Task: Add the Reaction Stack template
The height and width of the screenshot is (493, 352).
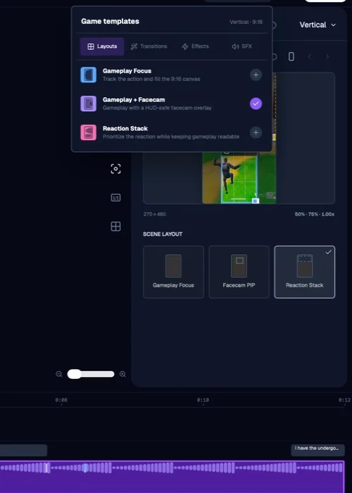Action: (x=256, y=132)
